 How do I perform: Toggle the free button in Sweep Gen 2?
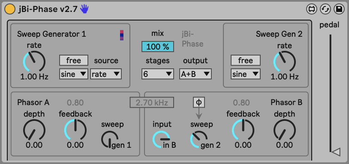point(246,61)
